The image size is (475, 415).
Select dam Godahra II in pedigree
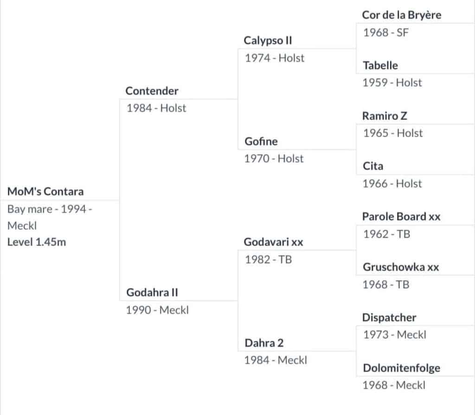152,293
